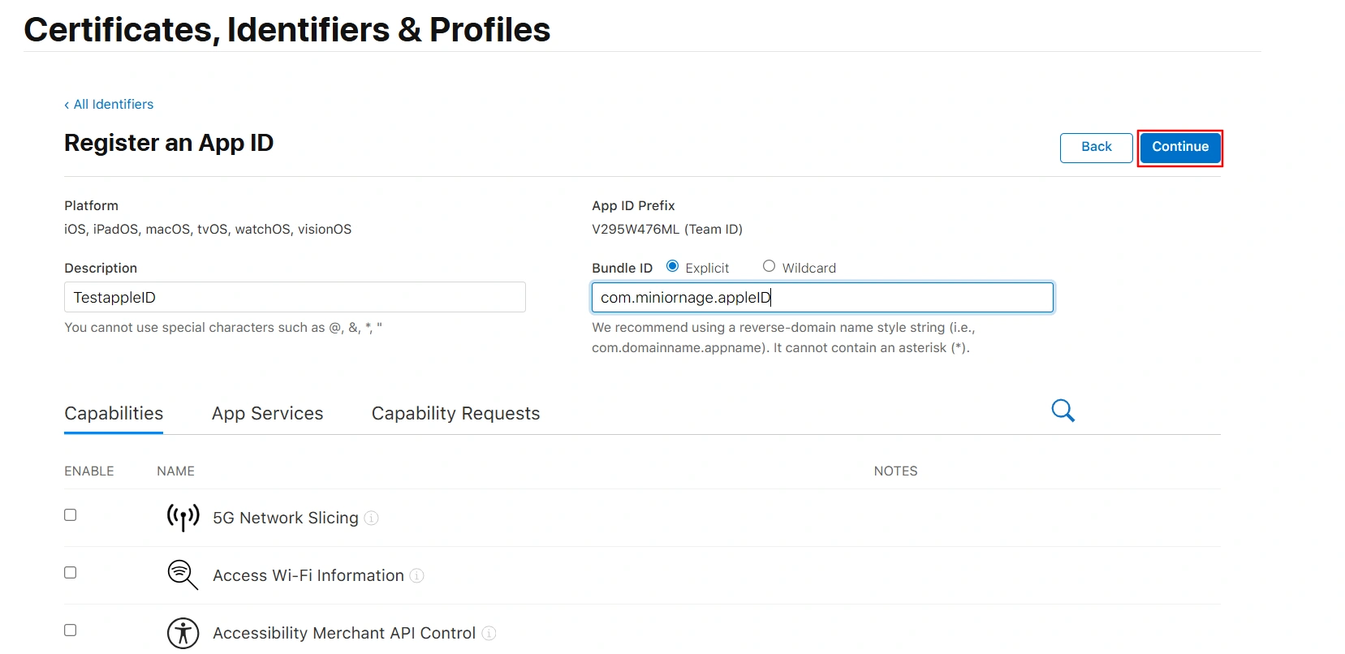Click the platform list iOS, iPadOS, macOS text
The width and height of the screenshot is (1345, 654).
click(x=208, y=229)
